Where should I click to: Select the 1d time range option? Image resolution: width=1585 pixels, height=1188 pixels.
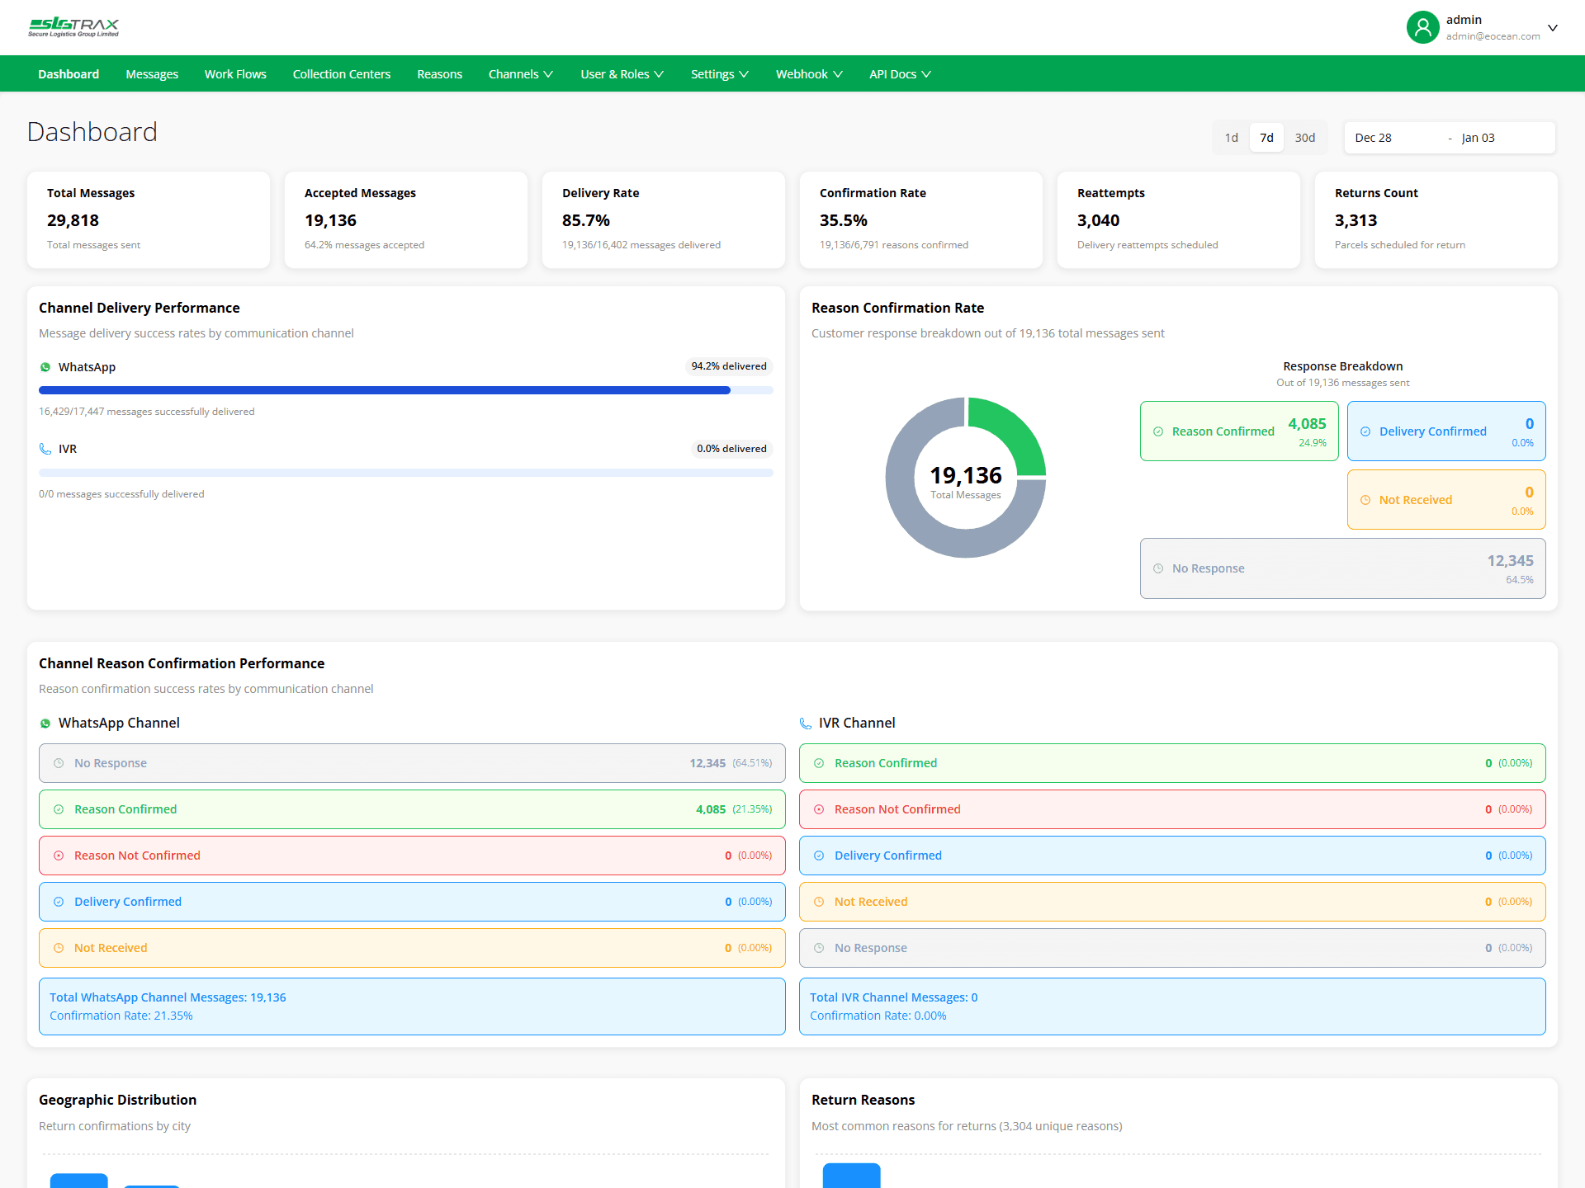(x=1231, y=137)
